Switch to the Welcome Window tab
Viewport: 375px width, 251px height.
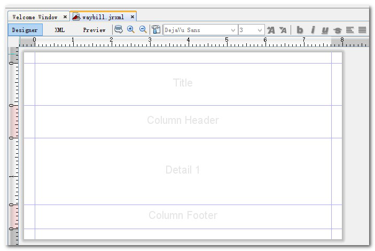[x=35, y=17]
